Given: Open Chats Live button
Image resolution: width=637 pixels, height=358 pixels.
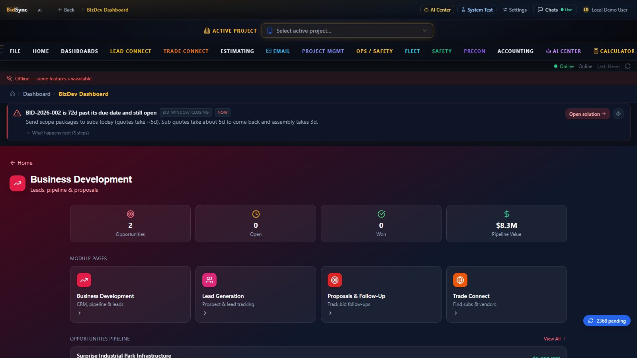Looking at the screenshot, I should [555, 10].
